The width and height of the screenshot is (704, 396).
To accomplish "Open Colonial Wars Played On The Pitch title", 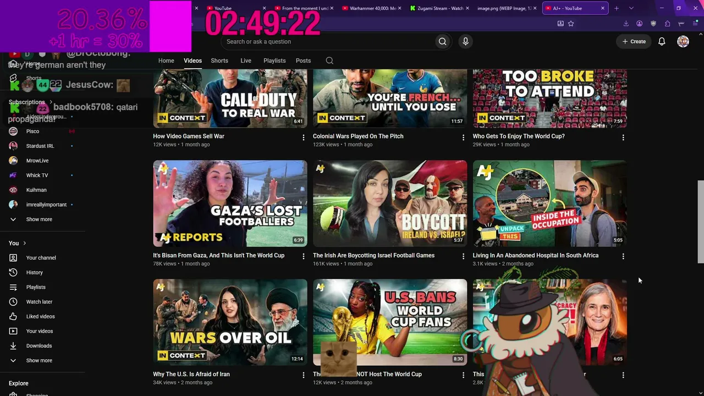I will click(x=358, y=136).
